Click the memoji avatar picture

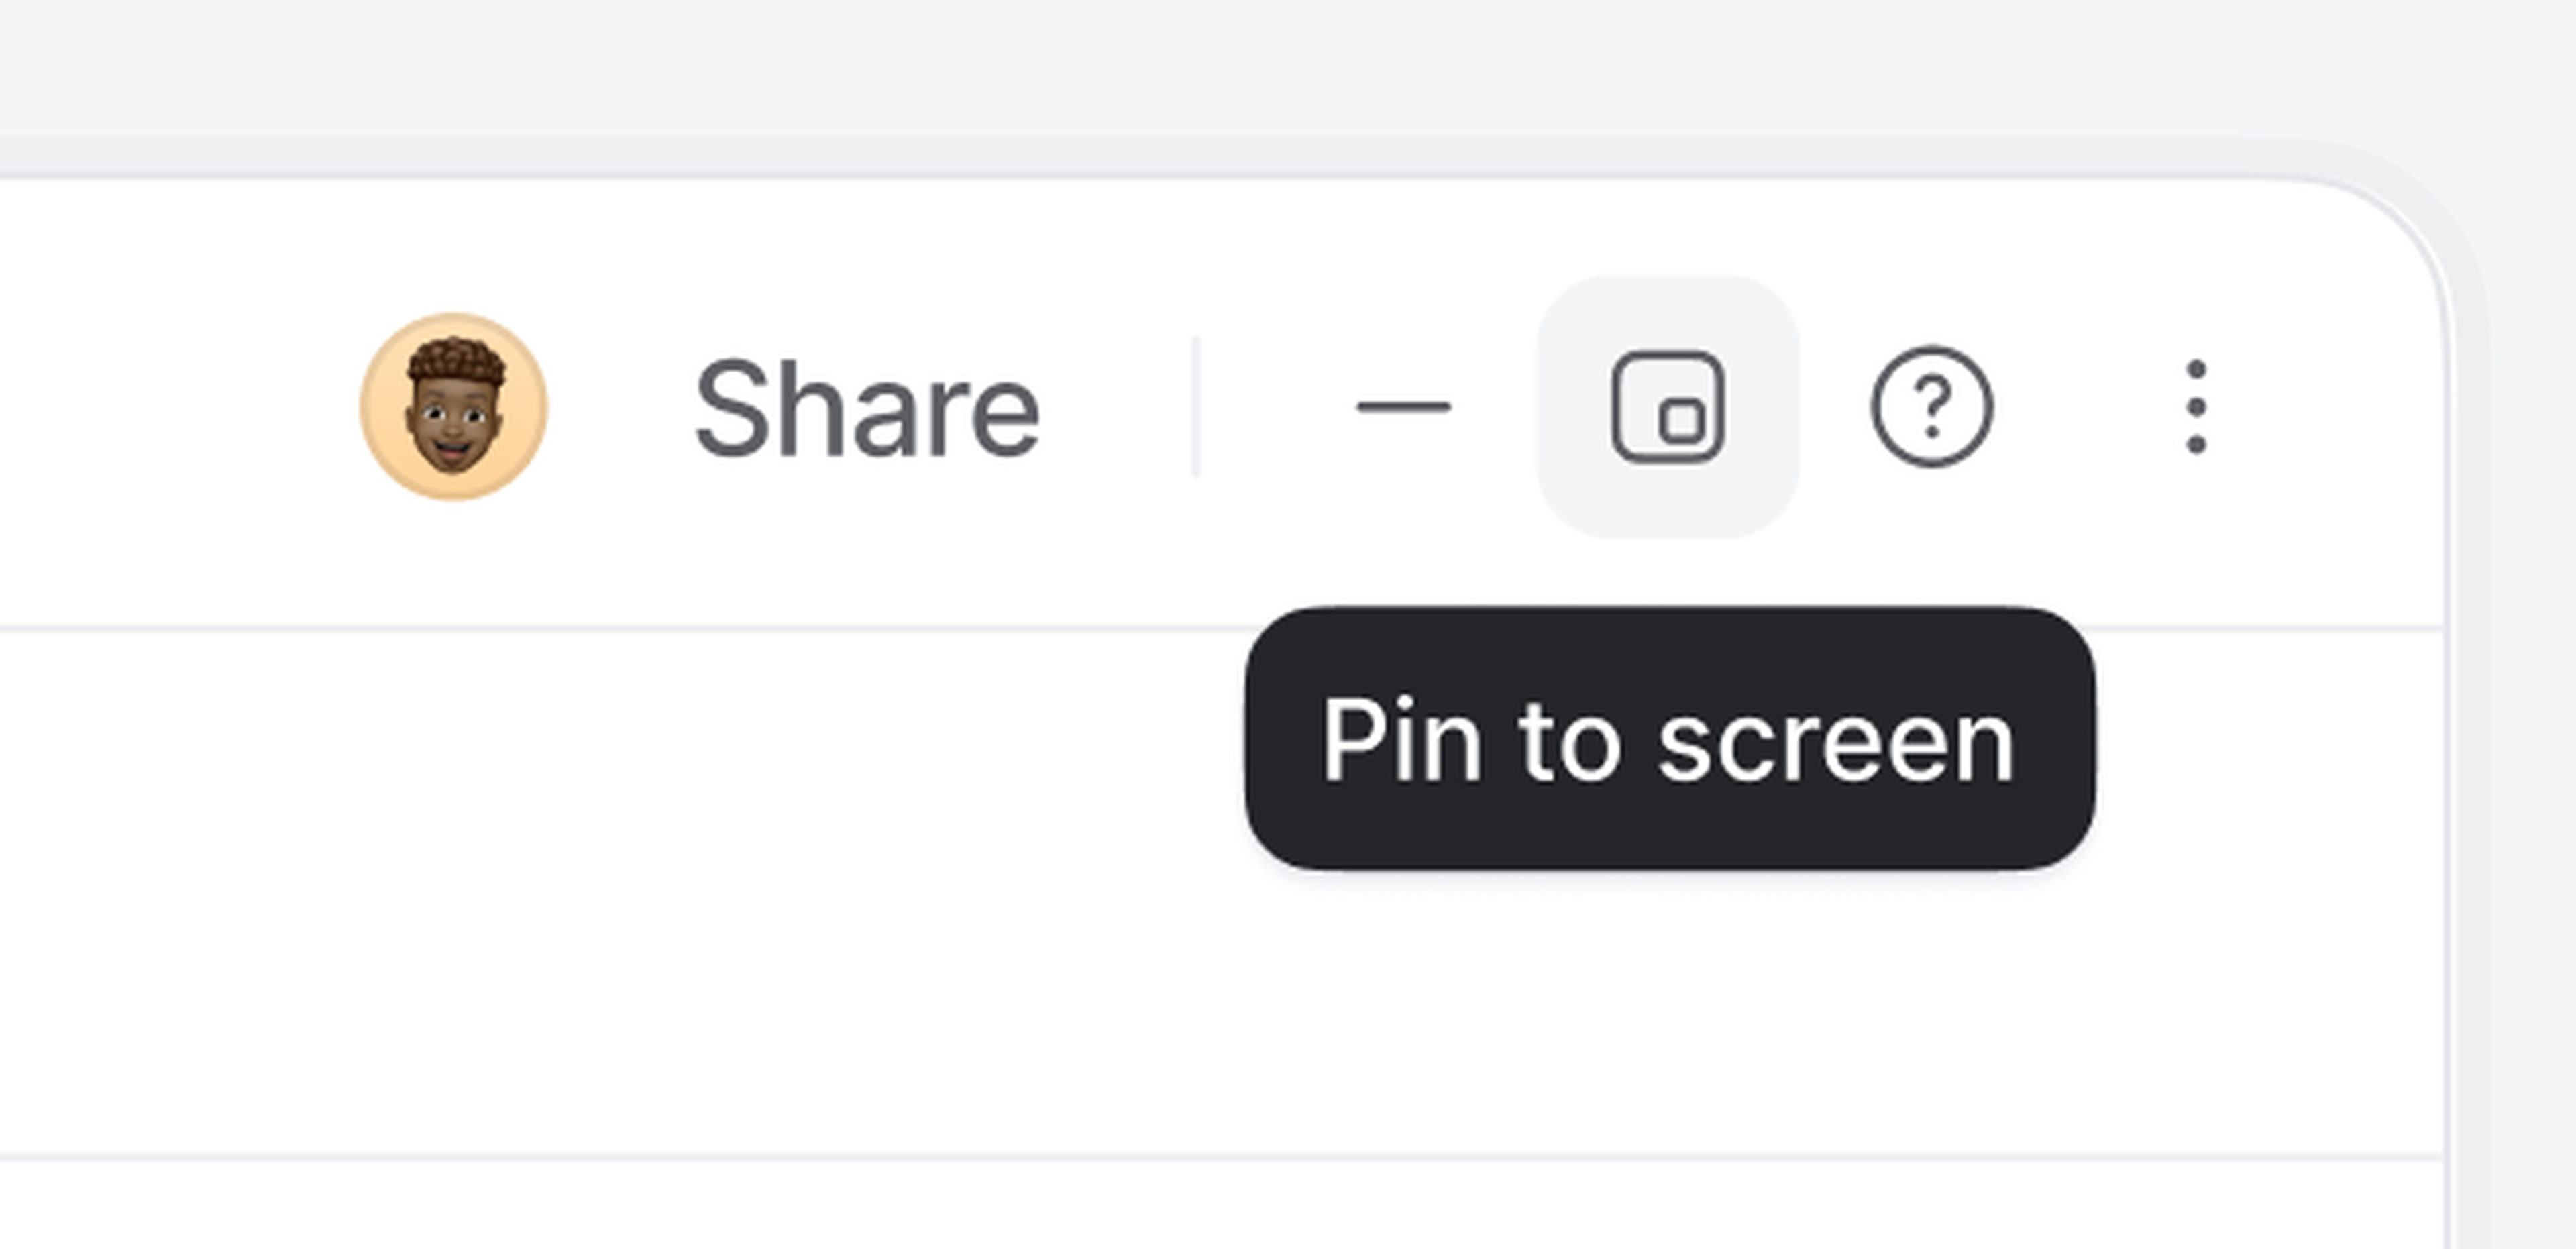[453, 407]
